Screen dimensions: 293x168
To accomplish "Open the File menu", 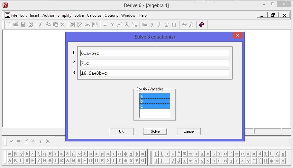I will pyautogui.click(x=14, y=15).
